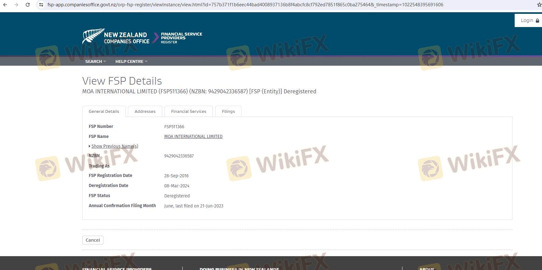Open the site information icon in address bar

41,5
